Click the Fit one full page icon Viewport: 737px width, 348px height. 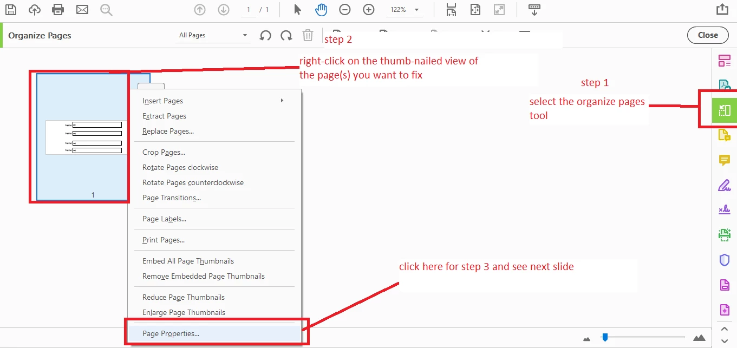tap(475, 10)
